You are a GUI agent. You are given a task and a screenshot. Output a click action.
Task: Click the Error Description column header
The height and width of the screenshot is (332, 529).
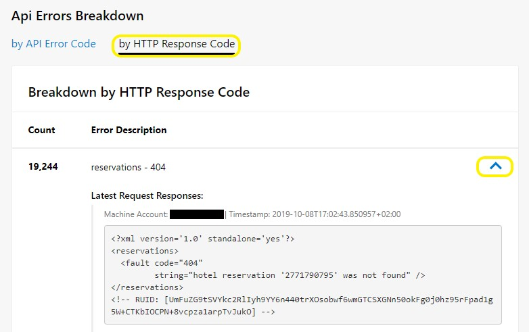[129, 130]
